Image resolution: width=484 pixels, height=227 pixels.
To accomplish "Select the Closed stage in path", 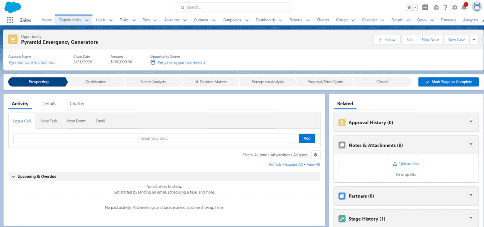I will 382,82.
